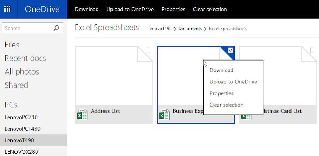This screenshot has height=156, width=319.
Task: Open Properties from the context menu
Action: click(x=221, y=93)
